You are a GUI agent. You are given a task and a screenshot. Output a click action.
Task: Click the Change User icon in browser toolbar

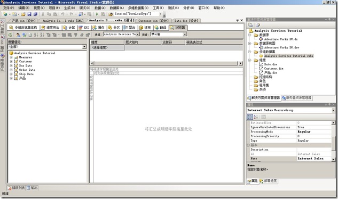click(x=18, y=35)
